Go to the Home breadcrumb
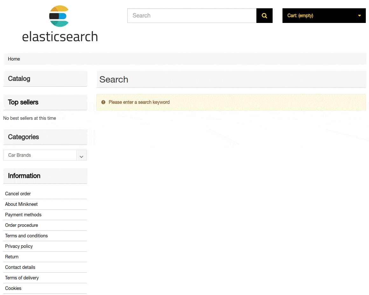This screenshot has width=369, height=295. click(x=14, y=59)
